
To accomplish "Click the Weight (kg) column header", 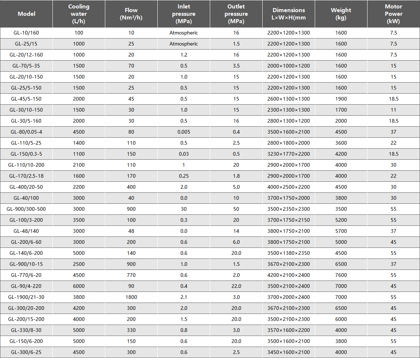I will 341,14.
